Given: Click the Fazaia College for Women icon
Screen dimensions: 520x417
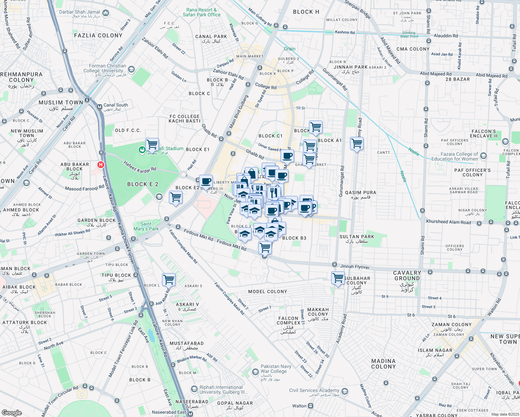Looking at the screenshot, I should click(x=484, y=156).
